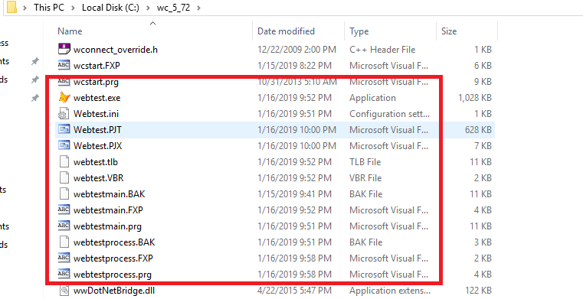Click the Webtest.PJX project icon

coord(64,145)
